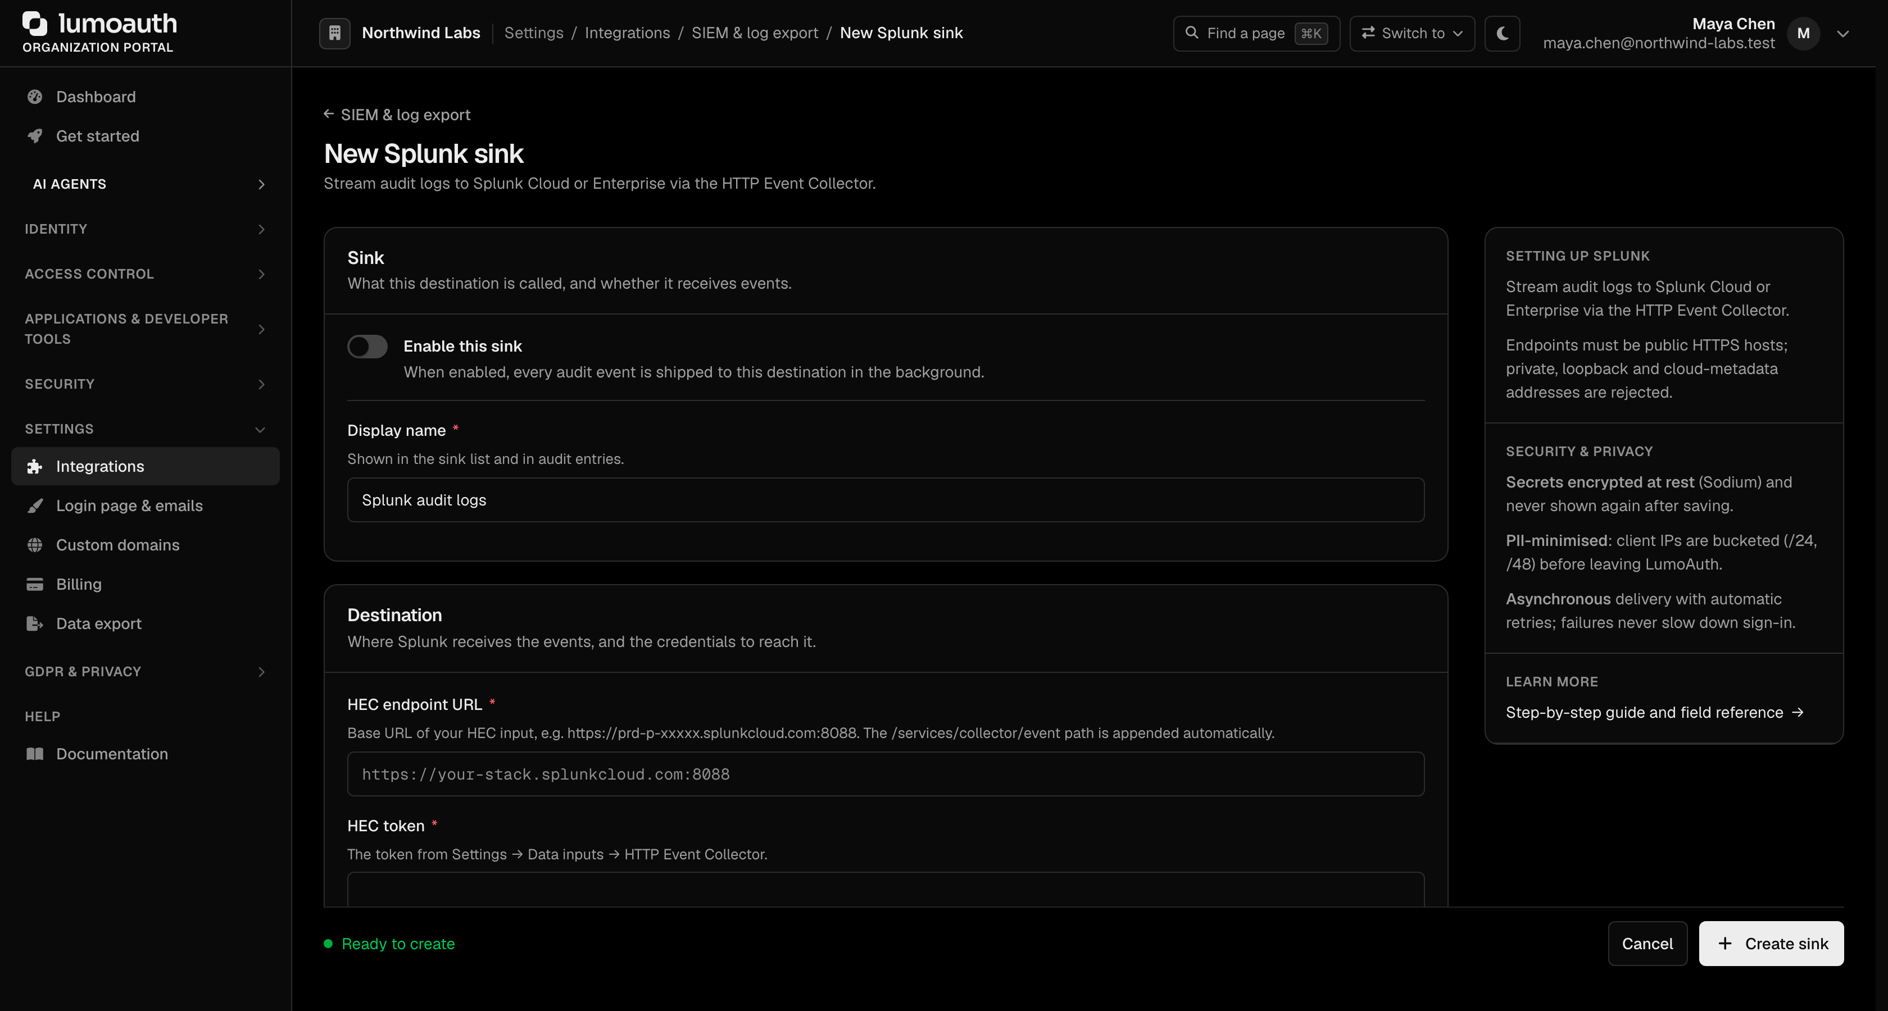The height and width of the screenshot is (1011, 1888).
Task: Expand the GDPR & Privacy section
Action: 145,672
